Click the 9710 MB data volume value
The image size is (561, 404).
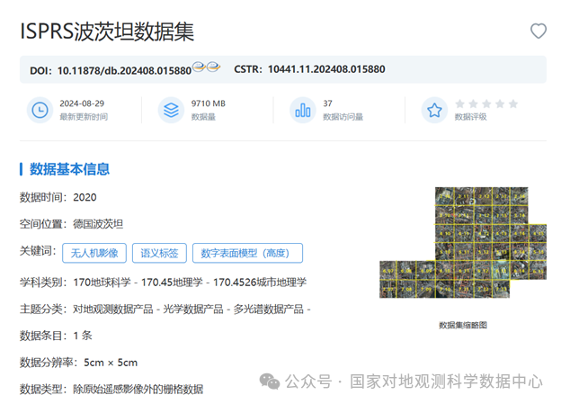coord(209,103)
